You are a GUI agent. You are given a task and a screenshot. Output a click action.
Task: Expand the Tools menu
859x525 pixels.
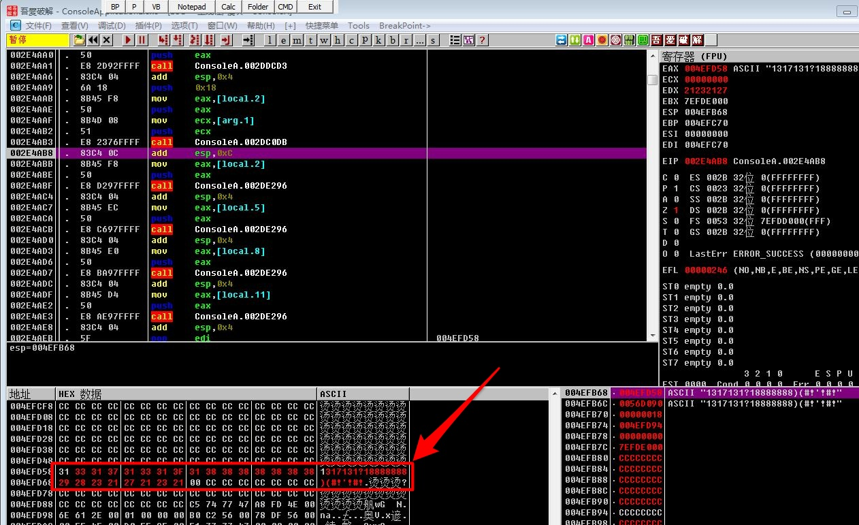click(359, 25)
